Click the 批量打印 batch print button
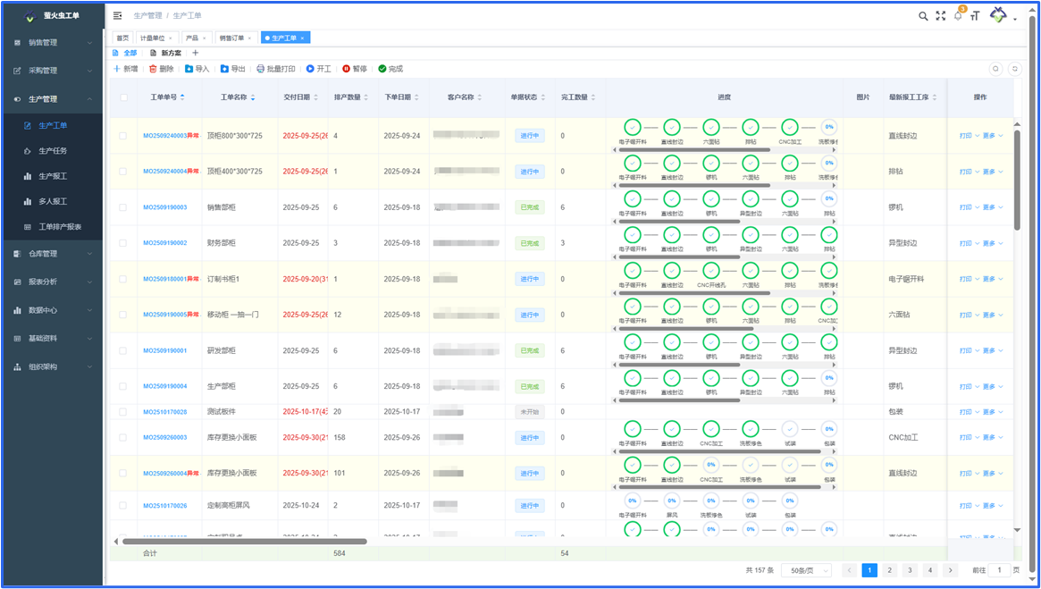The height and width of the screenshot is (589, 1041). [x=275, y=69]
